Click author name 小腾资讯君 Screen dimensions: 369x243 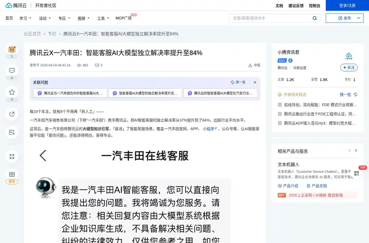coord(288,52)
